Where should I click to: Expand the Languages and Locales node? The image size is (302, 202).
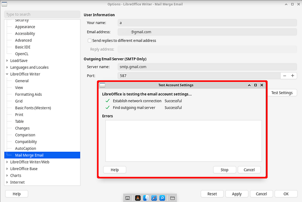[7, 67]
